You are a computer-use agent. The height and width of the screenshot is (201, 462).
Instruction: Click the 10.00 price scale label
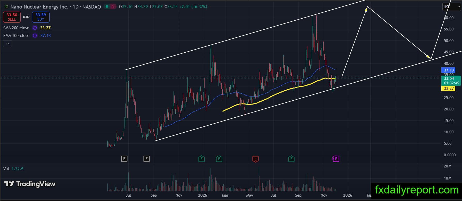click(x=449, y=132)
